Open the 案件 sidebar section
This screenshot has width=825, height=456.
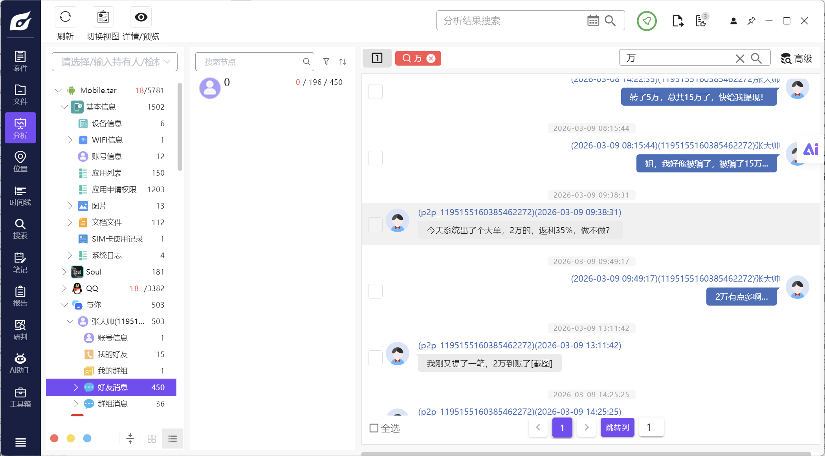[20, 61]
